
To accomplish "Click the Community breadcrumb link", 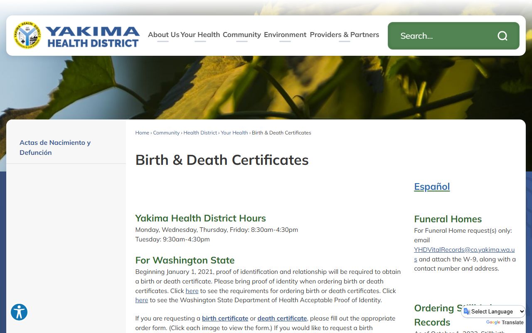I will (x=166, y=133).
